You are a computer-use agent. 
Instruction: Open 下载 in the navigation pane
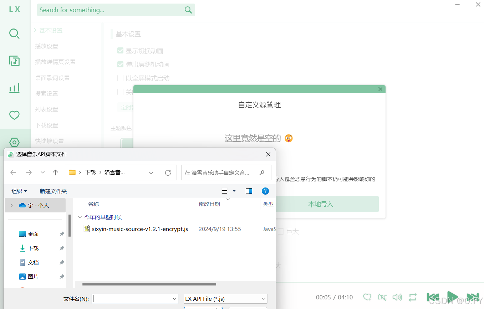(33, 248)
